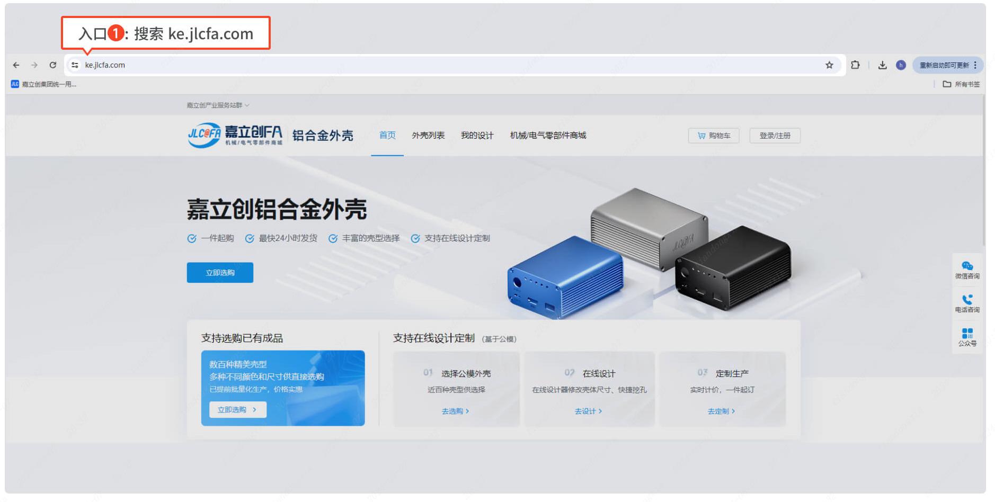The width and height of the screenshot is (995, 502).
Task: Click the browser profile avatar icon
Action: pos(901,65)
